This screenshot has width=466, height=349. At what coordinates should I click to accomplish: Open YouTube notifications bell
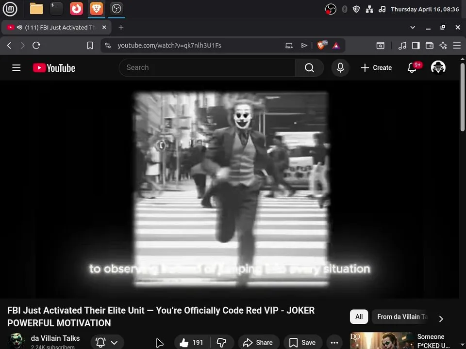(x=412, y=68)
